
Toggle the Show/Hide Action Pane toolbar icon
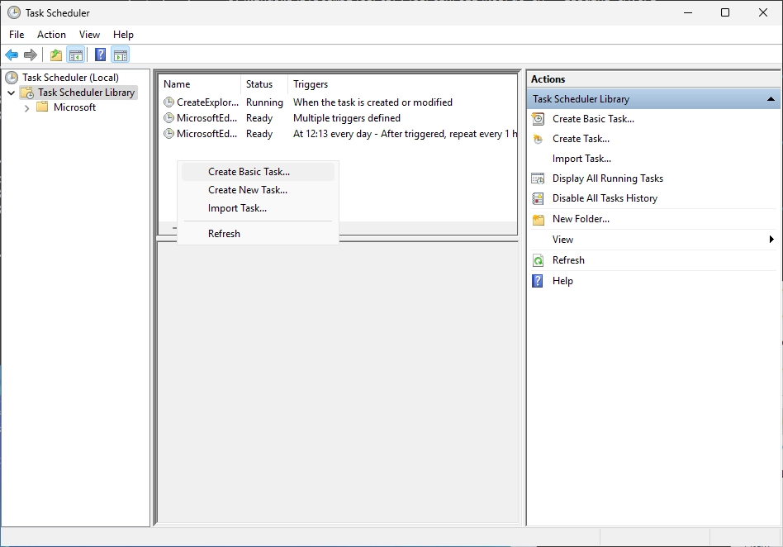click(121, 55)
